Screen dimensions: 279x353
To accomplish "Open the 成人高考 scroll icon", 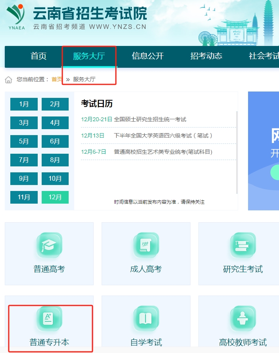I will point(146,246).
